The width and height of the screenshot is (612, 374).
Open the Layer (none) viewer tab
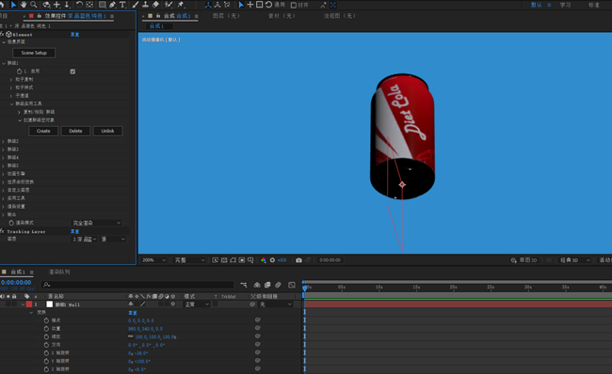(226, 16)
